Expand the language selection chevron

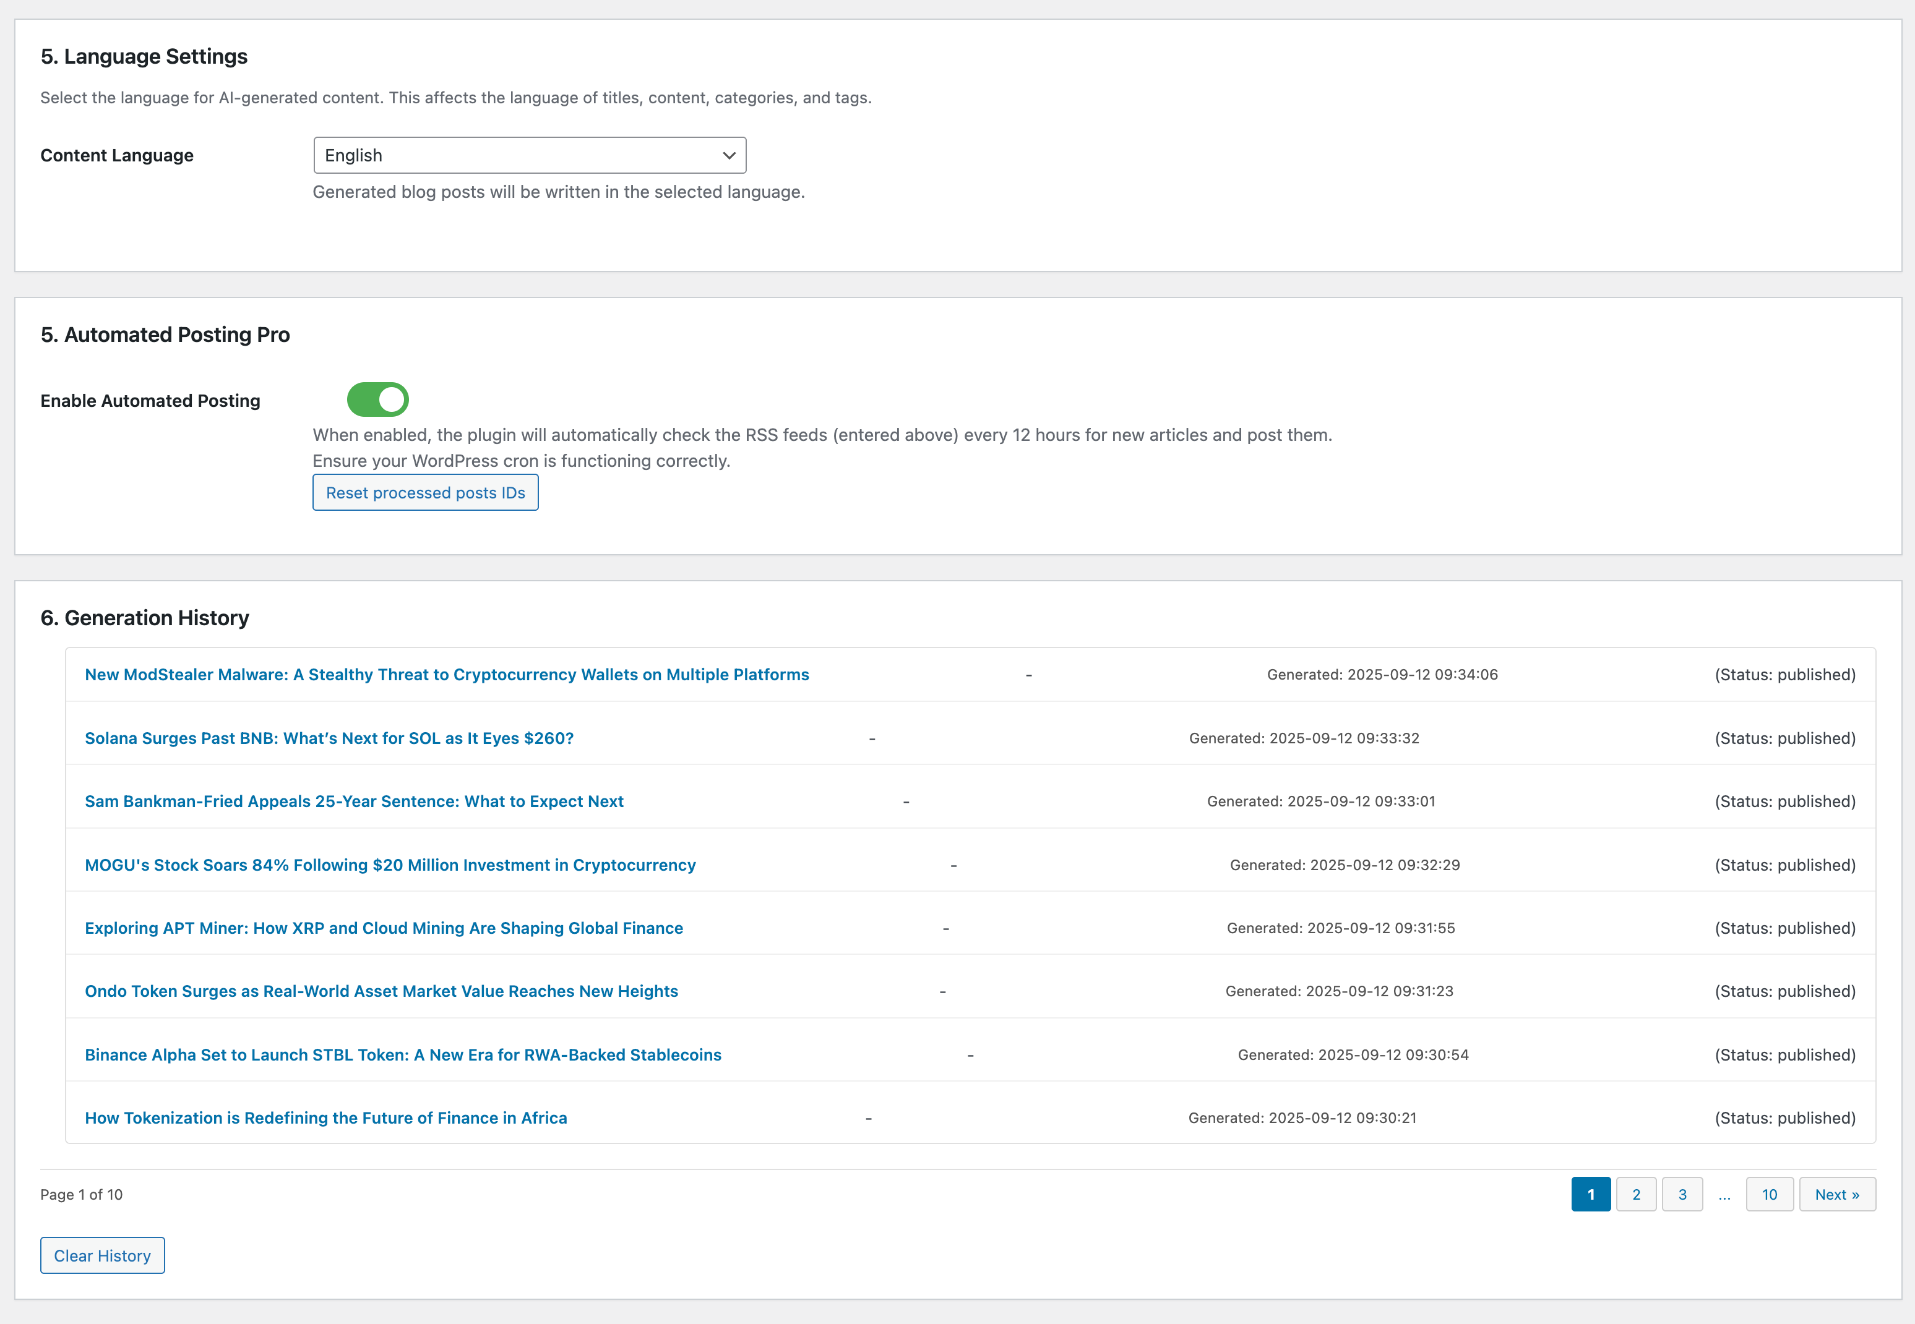pos(728,155)
